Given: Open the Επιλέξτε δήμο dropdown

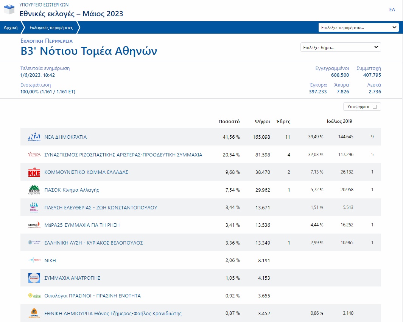Looking at the screenshot, I should point(341,47).
